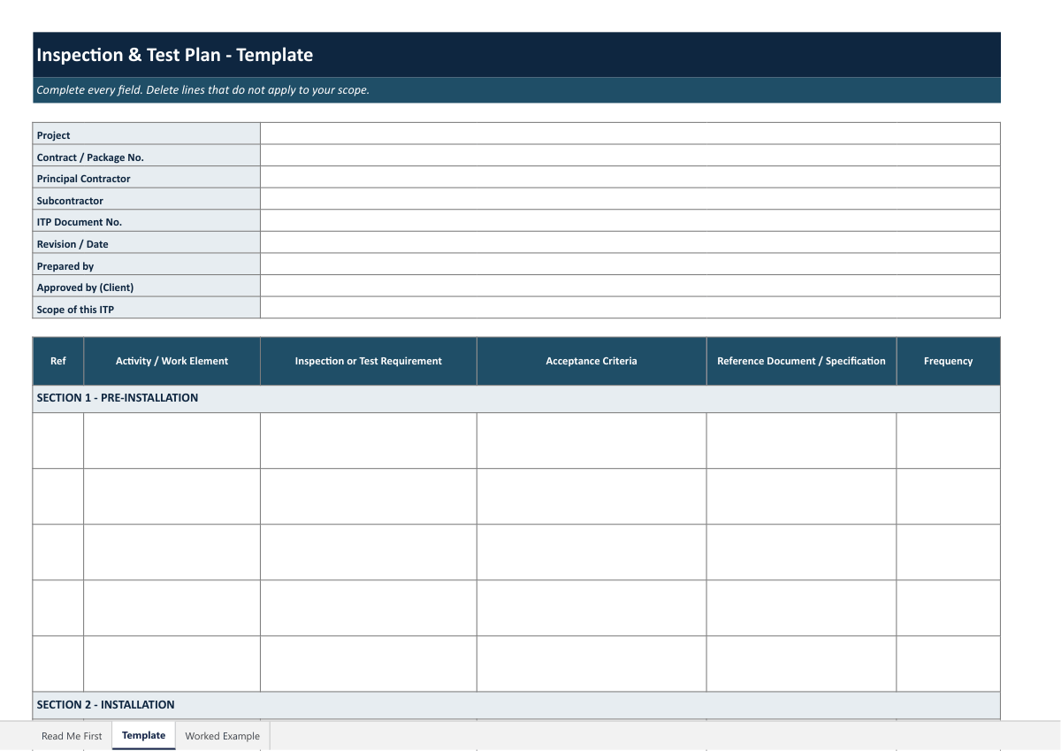Click the Prepared by value field
Screen dimensions: 1061x751
click(x=630, y=264)
